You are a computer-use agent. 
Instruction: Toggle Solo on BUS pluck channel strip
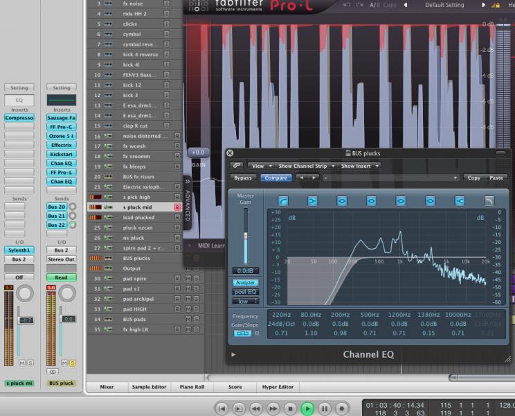point(73,363)
